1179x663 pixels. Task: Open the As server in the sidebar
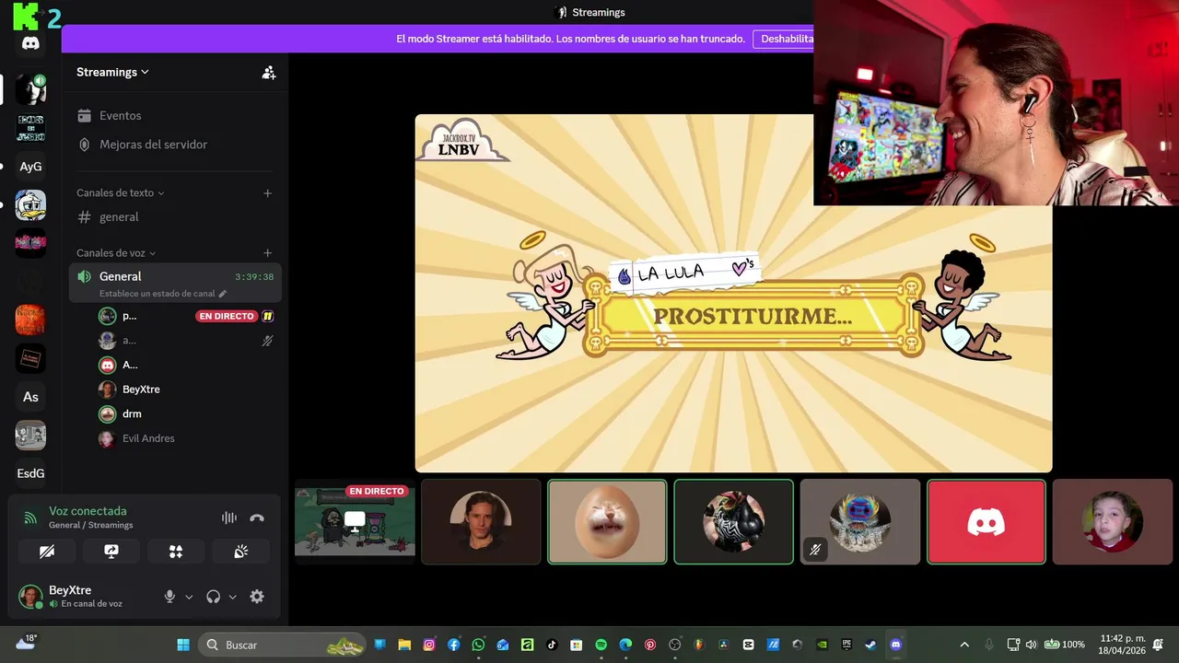[x=30, y=397]
